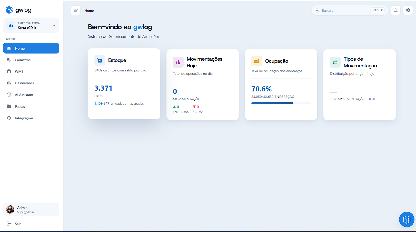The width and height of the screenshot is (416, 232).
Task: Open the notifications bell
Action: pos(396,10)
